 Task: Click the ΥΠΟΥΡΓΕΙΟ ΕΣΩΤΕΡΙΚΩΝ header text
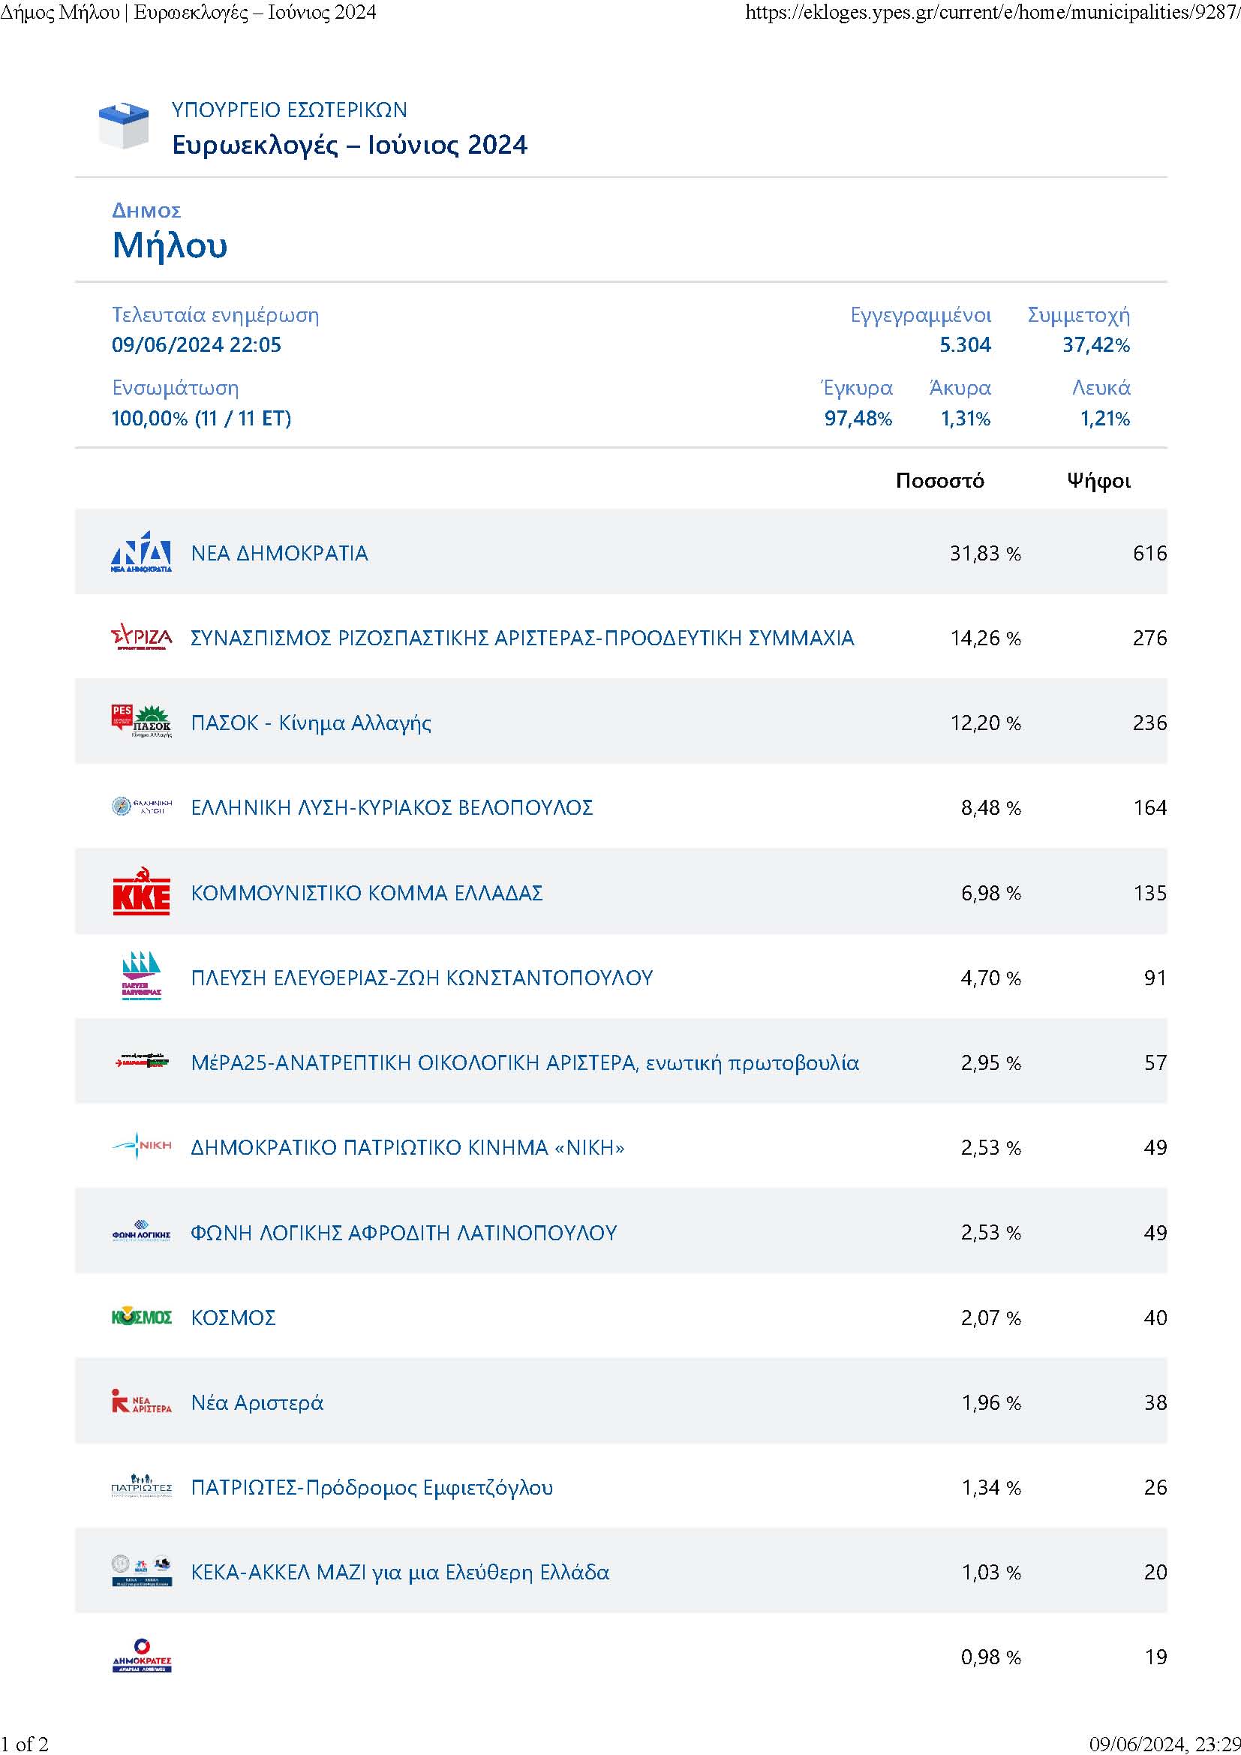(290, 110)
